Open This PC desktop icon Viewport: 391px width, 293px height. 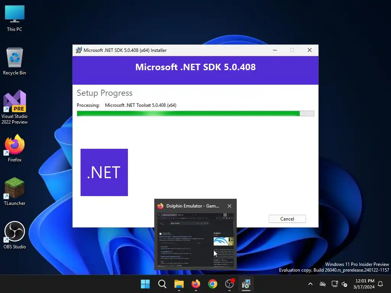(x=15, y=18)
